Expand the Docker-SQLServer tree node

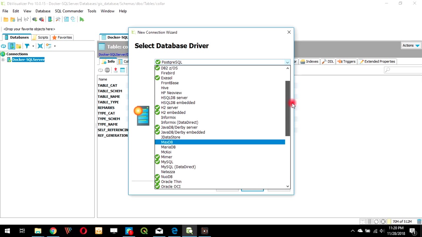click(x=3, y=60)
